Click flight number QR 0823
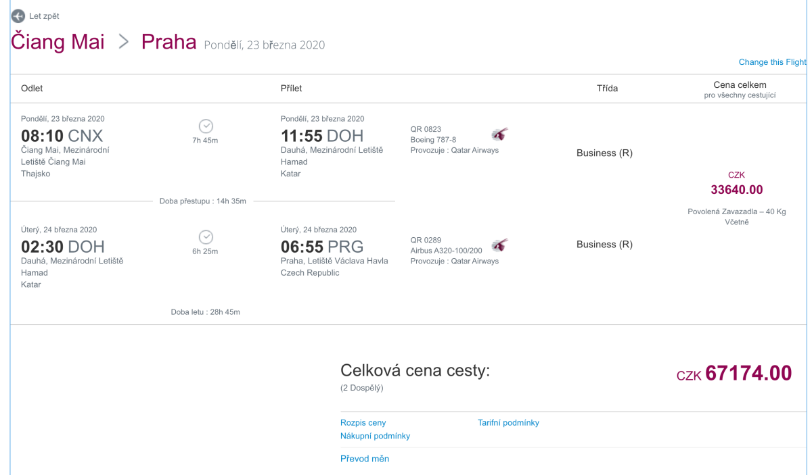This screenshot has height=475, width=812. point(426,129)
